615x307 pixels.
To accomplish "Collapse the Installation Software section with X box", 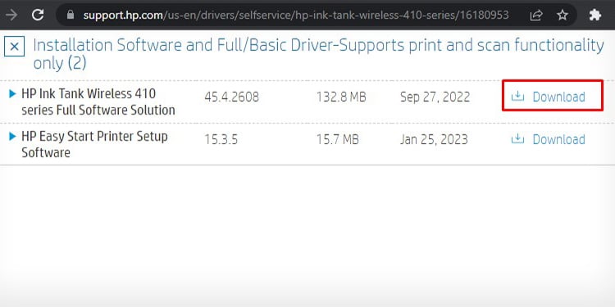I will tap(14, 47).
